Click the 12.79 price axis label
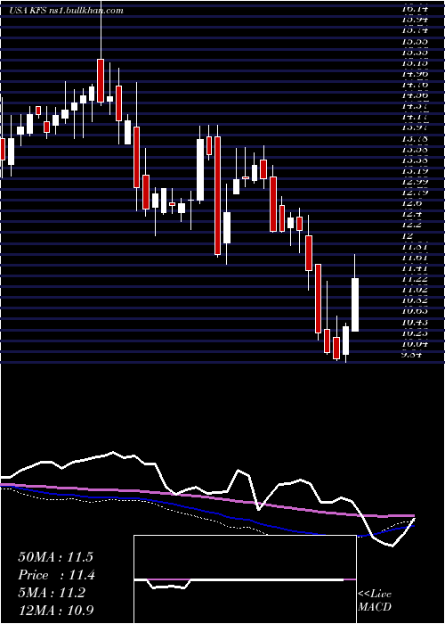Image resolution: width=445 pixels, height=624 pixels. tap(416, 193)
